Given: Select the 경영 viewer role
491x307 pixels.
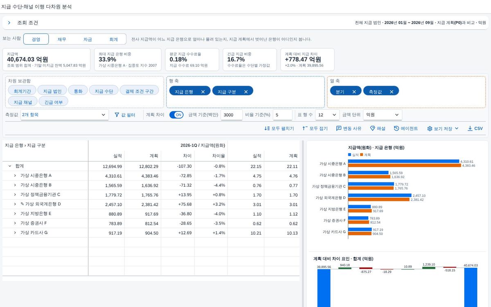Looking at the screenshot, I should (36, 39).
